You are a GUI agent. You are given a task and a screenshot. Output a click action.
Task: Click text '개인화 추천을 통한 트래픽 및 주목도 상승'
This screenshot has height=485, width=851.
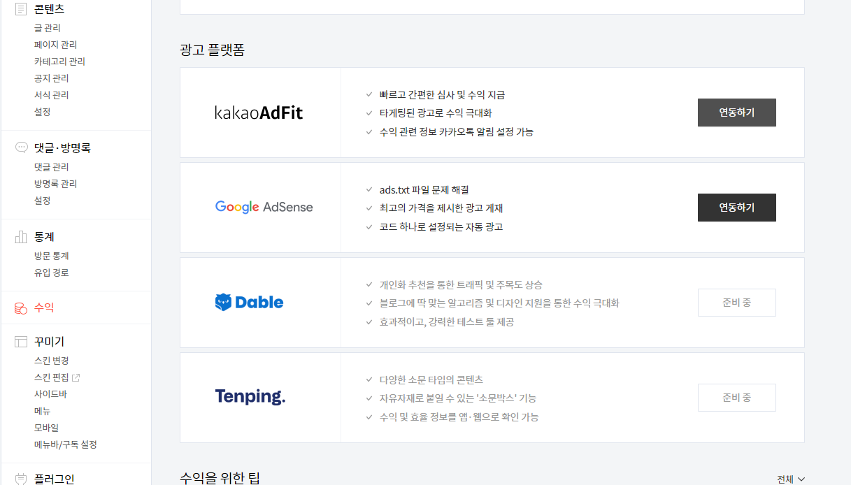[461, 284]
